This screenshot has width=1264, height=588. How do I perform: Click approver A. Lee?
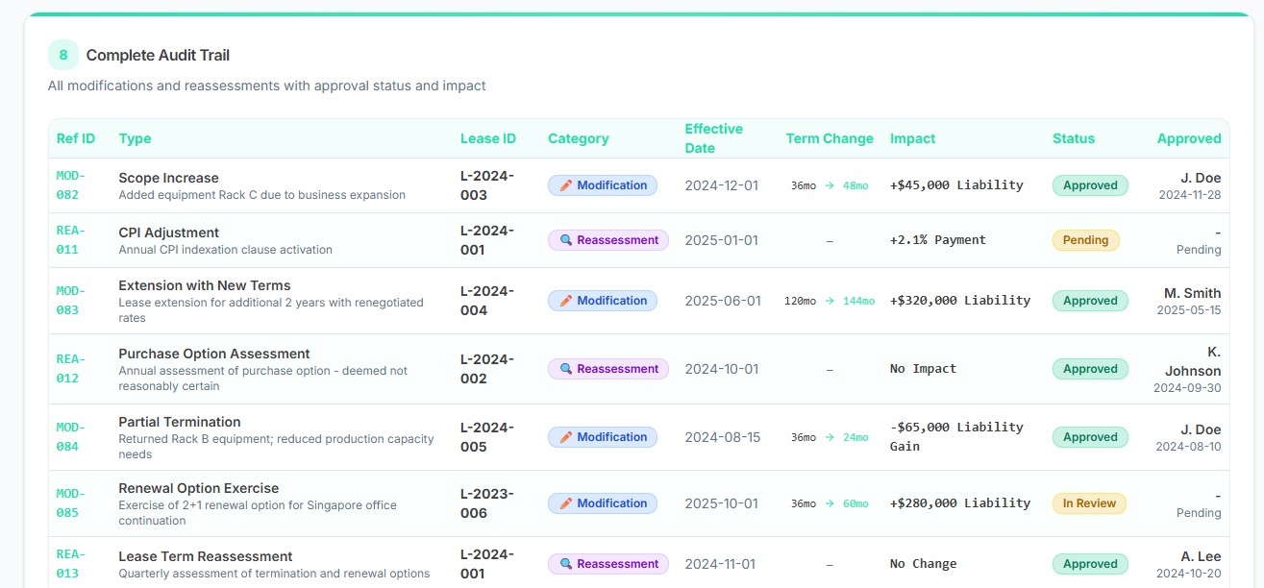(1202, 556)
